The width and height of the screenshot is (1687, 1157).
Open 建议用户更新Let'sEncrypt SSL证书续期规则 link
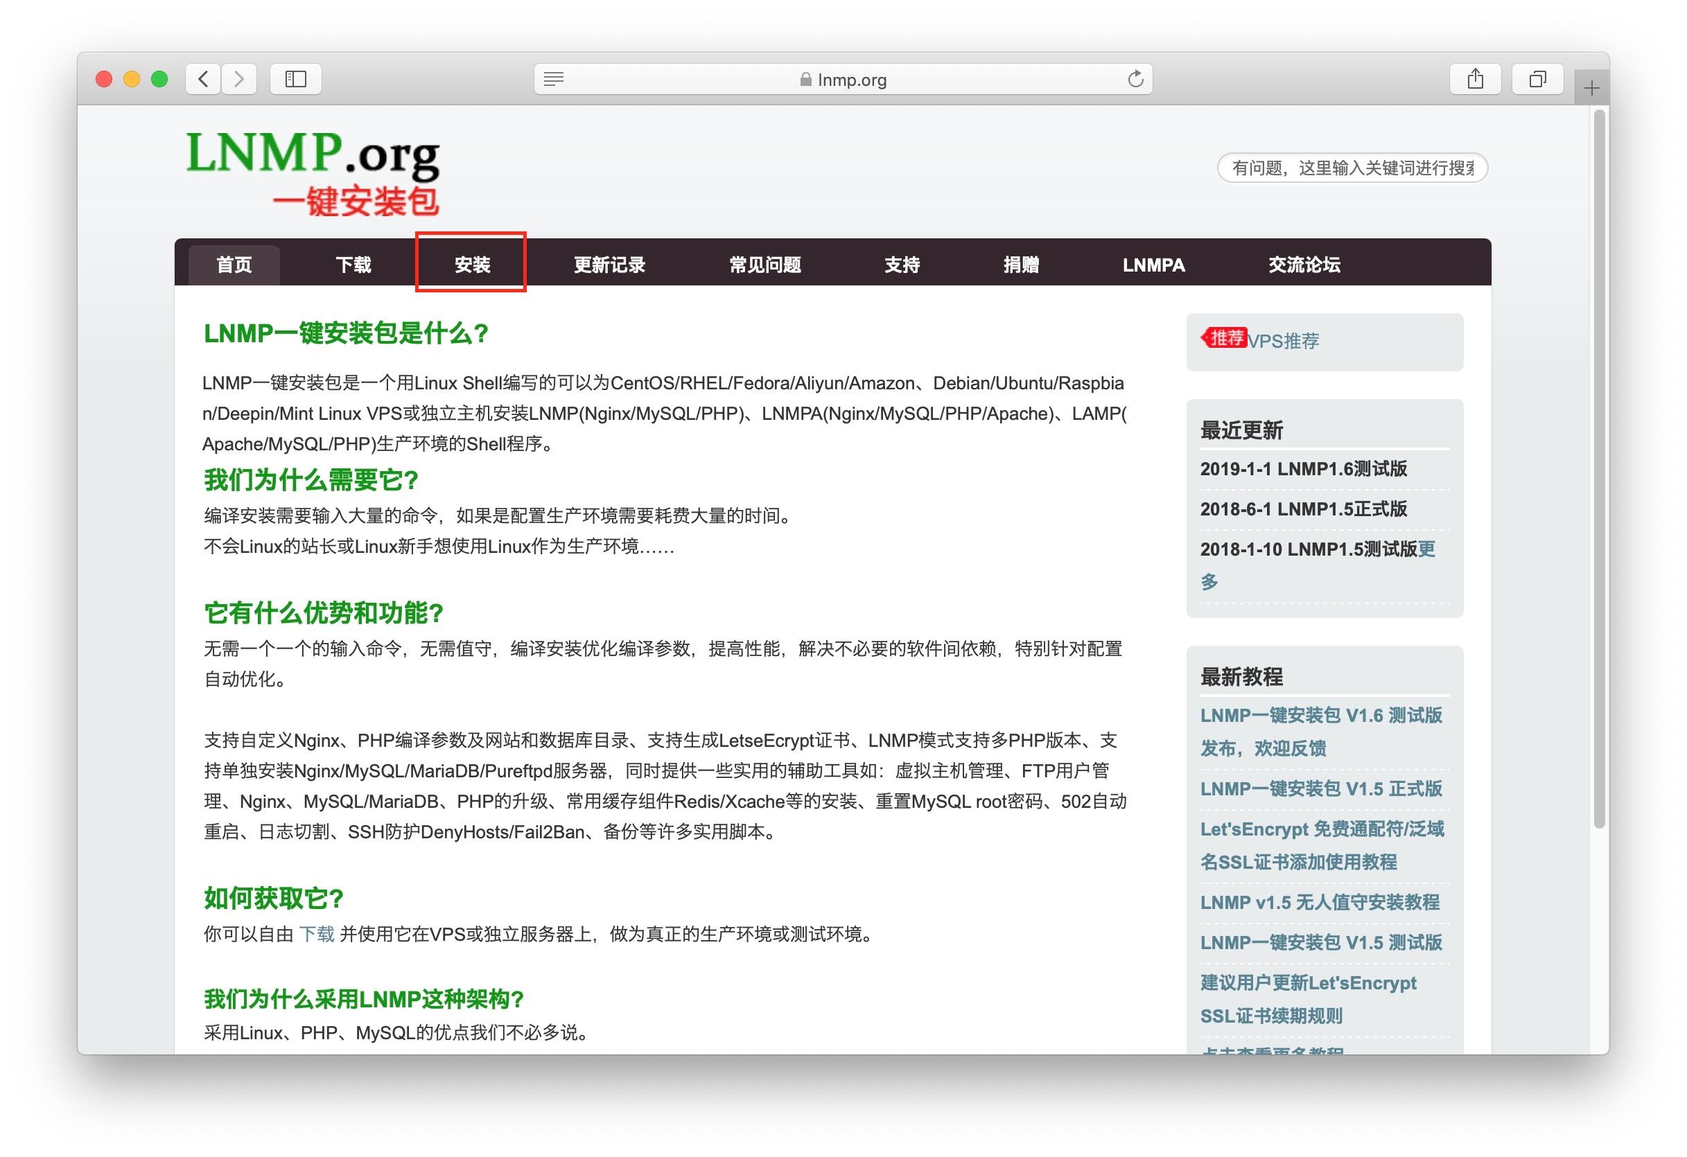tap(1308, 999)
